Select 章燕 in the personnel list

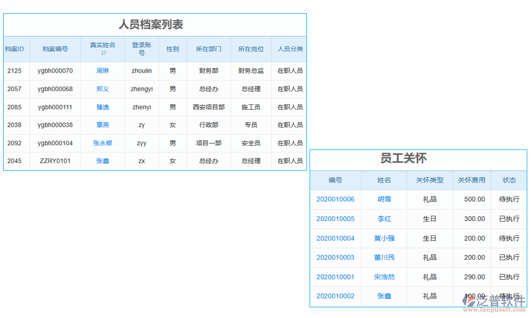[102, 125]
